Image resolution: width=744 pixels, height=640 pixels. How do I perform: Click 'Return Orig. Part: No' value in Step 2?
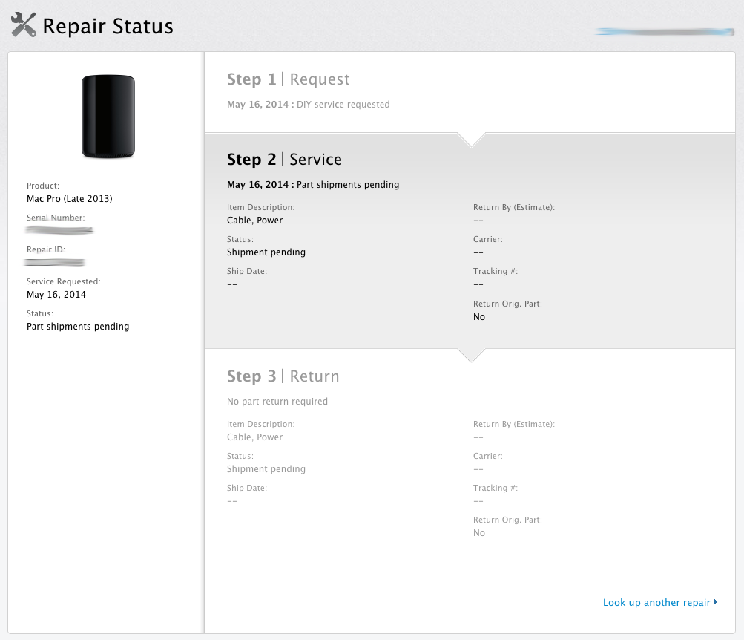click(478, 317)
